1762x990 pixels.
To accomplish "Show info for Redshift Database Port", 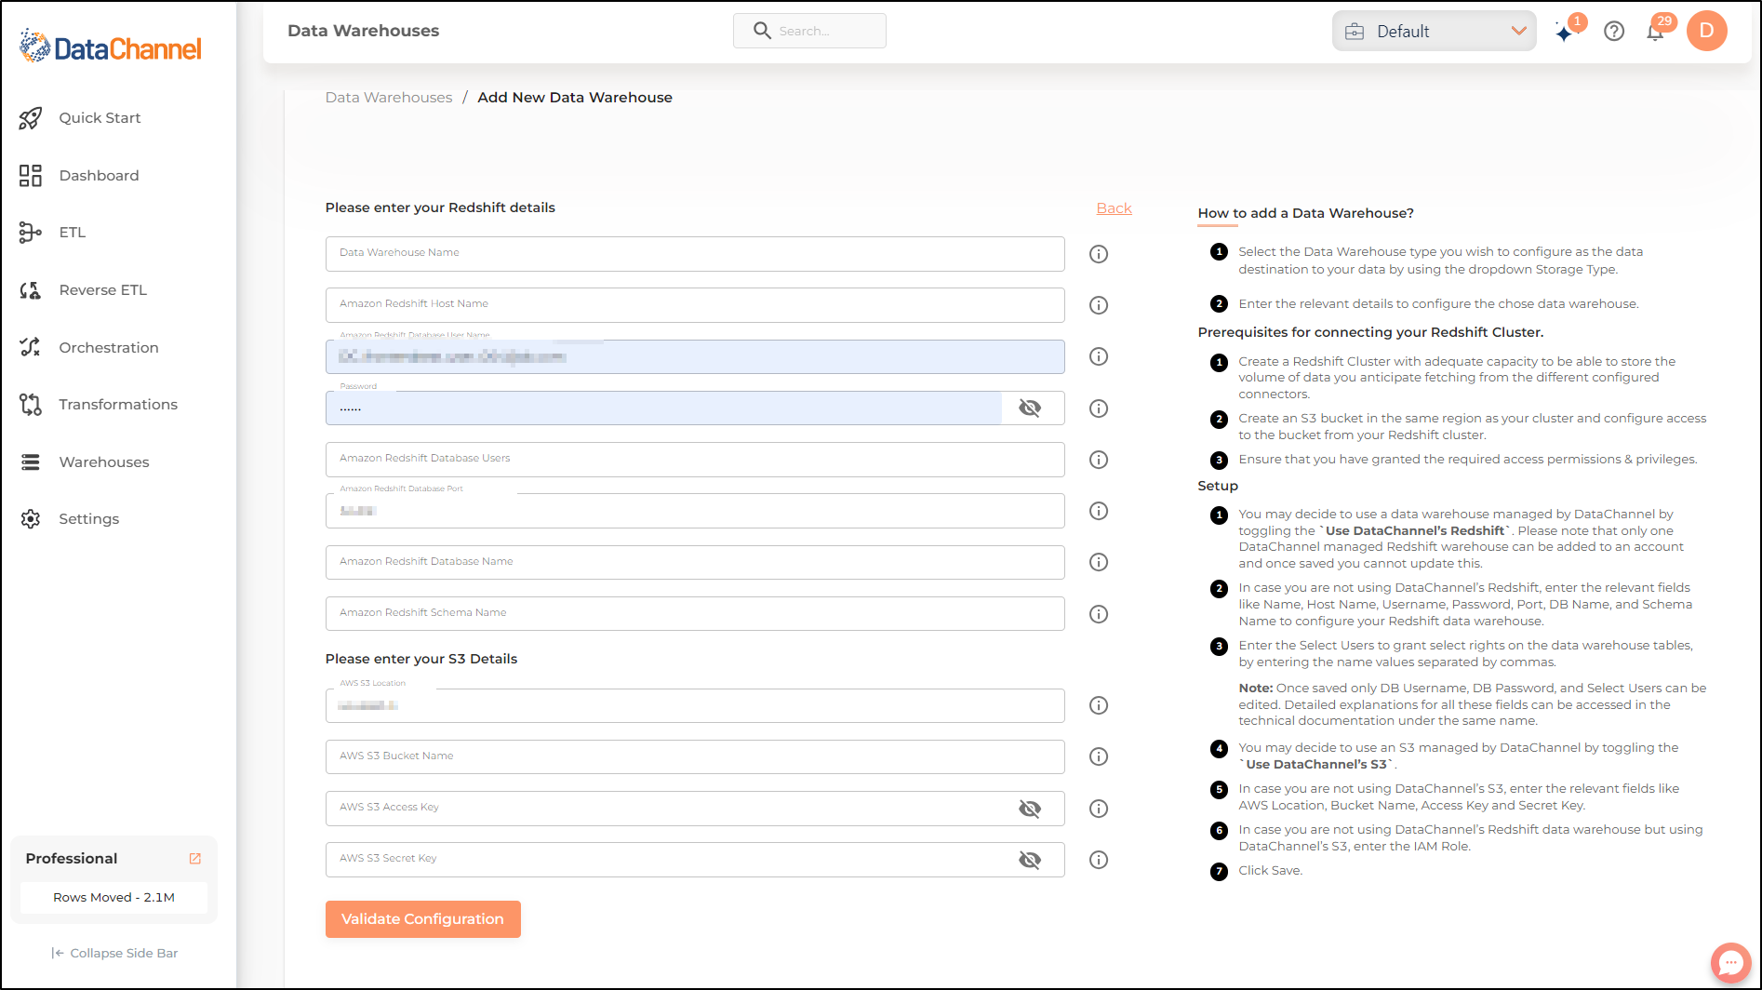I will pos(1099,511).
